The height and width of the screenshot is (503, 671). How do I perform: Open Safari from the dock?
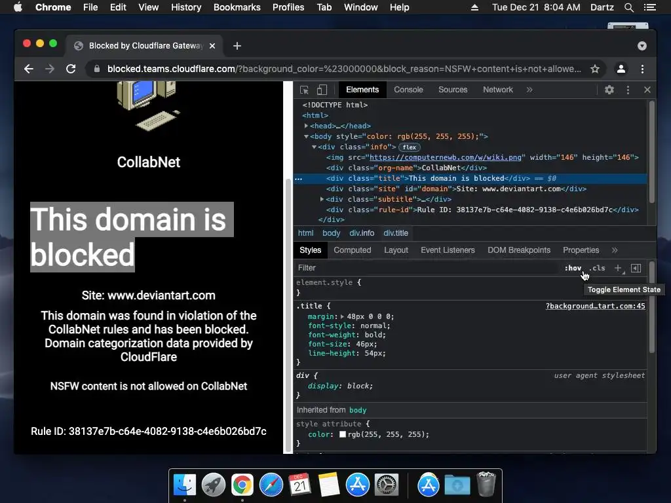(271, 485)
